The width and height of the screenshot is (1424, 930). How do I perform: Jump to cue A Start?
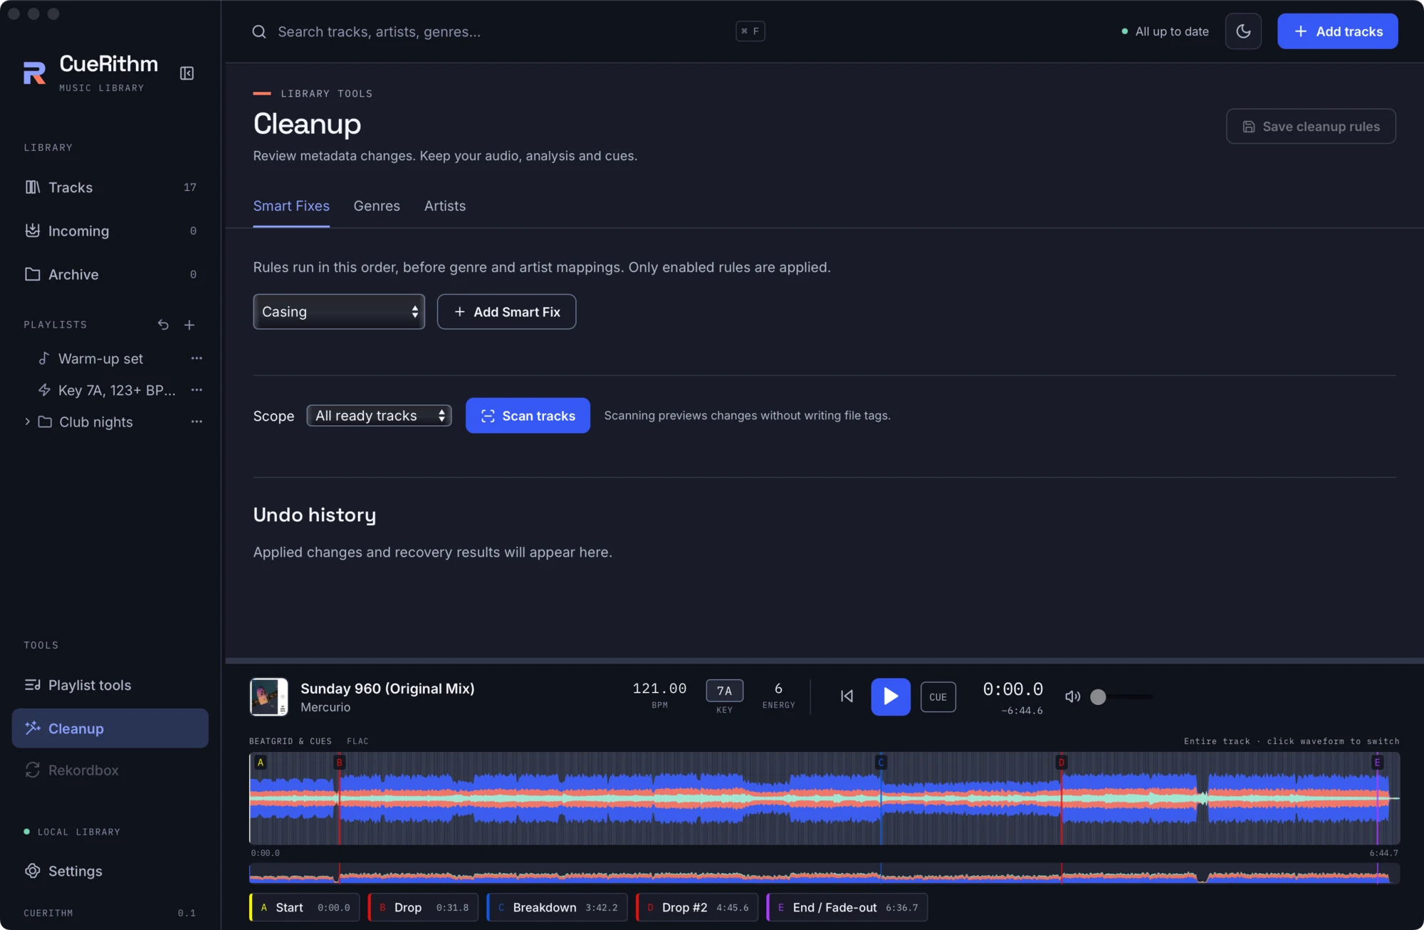pos(304,907)
